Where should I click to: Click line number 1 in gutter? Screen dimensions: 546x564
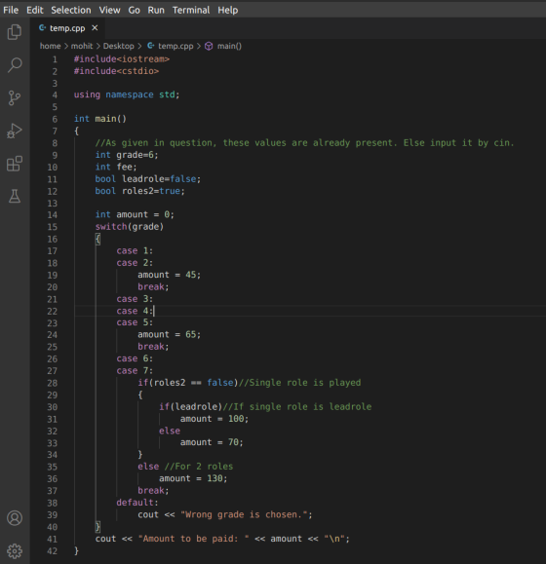pos(55,59)
